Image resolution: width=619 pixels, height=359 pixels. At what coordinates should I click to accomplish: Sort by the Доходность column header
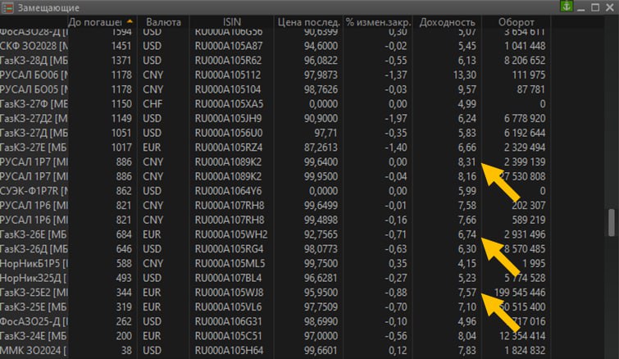pyautogui.click(x=447, y=22)
